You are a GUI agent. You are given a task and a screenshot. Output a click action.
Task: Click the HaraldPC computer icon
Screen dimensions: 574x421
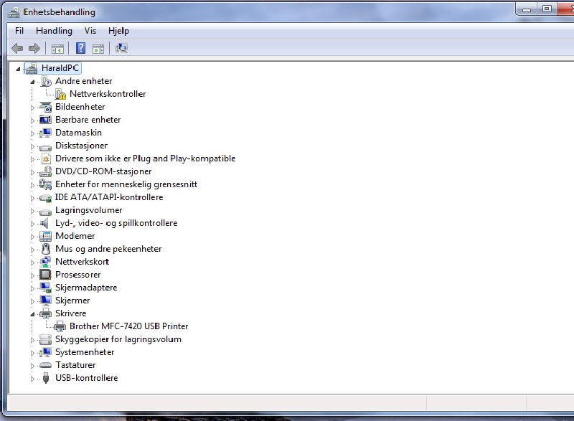pyautogui.click(x=31, y=68)
